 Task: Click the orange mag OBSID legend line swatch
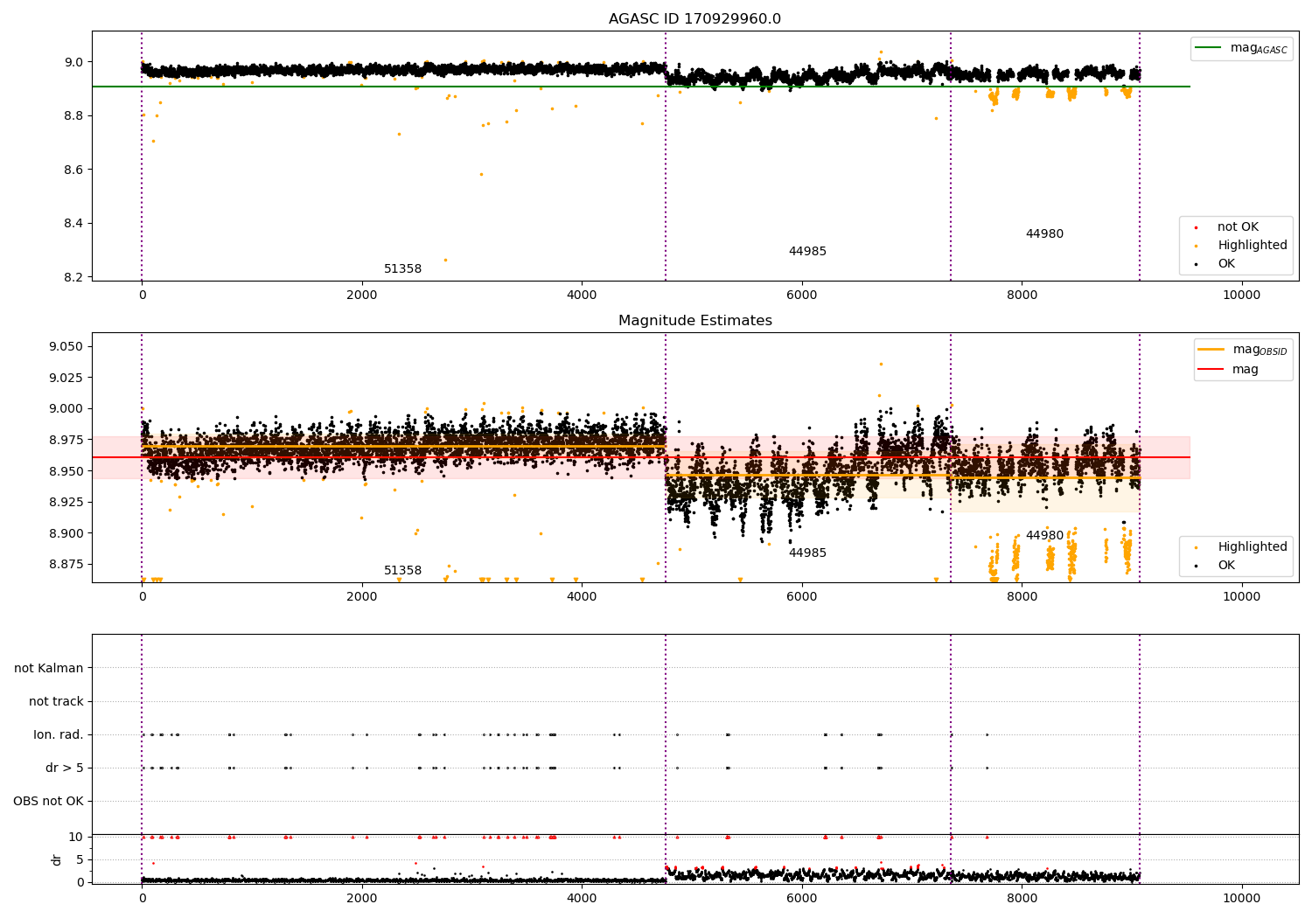click(1211, 350)
